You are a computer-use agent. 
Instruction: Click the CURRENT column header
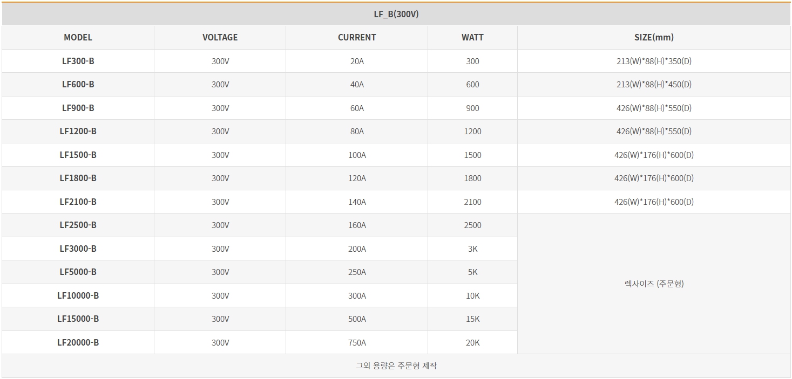[357, 38]
